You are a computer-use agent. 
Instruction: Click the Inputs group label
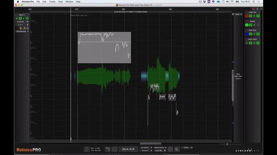pos(252,21)
